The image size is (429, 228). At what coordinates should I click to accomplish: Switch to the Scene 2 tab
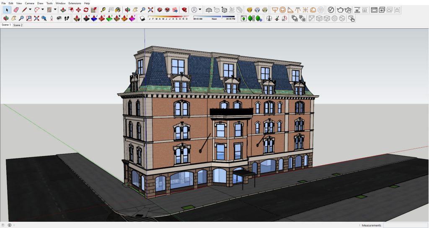(x=18, y=25)
